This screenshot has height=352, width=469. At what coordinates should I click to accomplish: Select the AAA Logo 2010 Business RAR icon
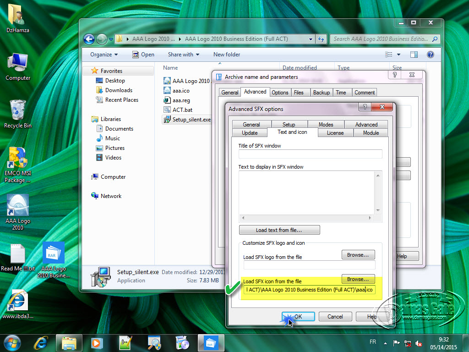click(x=53, y=260)
